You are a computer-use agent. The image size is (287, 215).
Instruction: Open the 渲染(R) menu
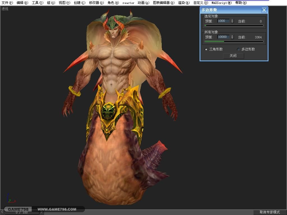(184, 3)
